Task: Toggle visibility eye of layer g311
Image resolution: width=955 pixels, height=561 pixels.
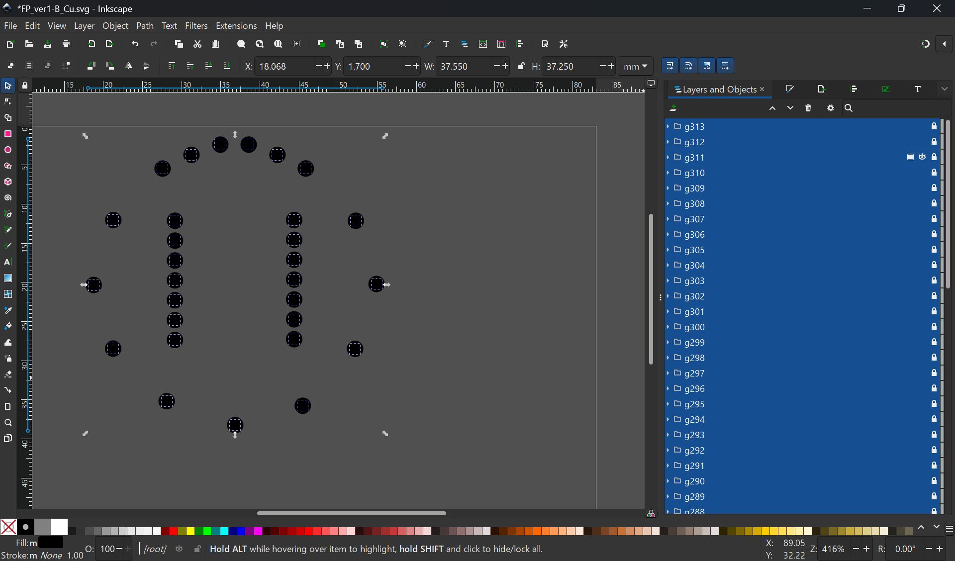Action: [922, 157]
